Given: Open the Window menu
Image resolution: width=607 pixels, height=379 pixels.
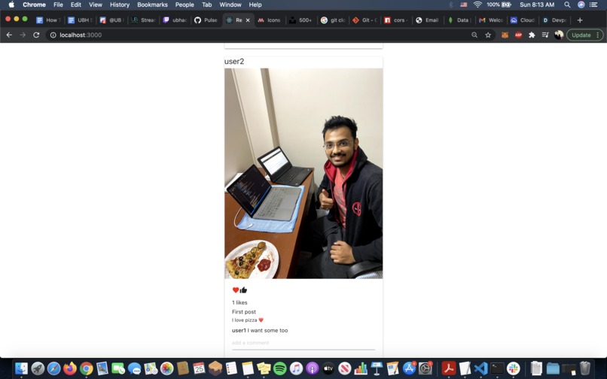Looking at the screenshot, I should 230,5.
